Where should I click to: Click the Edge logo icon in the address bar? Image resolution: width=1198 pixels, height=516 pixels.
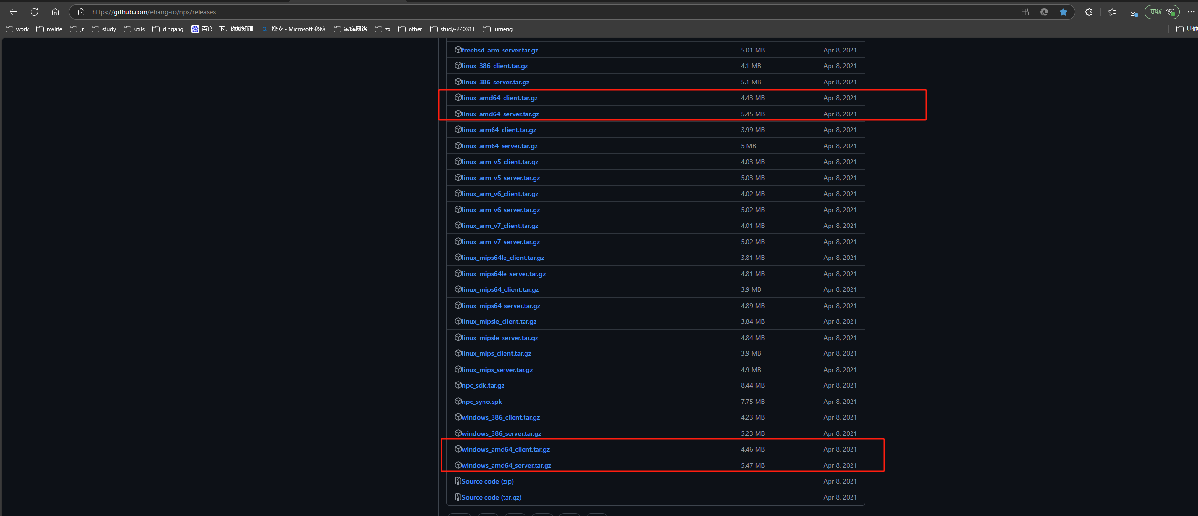click(x=1044, y=12)
